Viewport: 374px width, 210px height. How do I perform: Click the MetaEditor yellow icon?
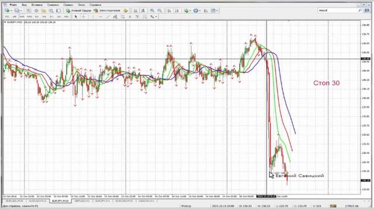[126, 10]
